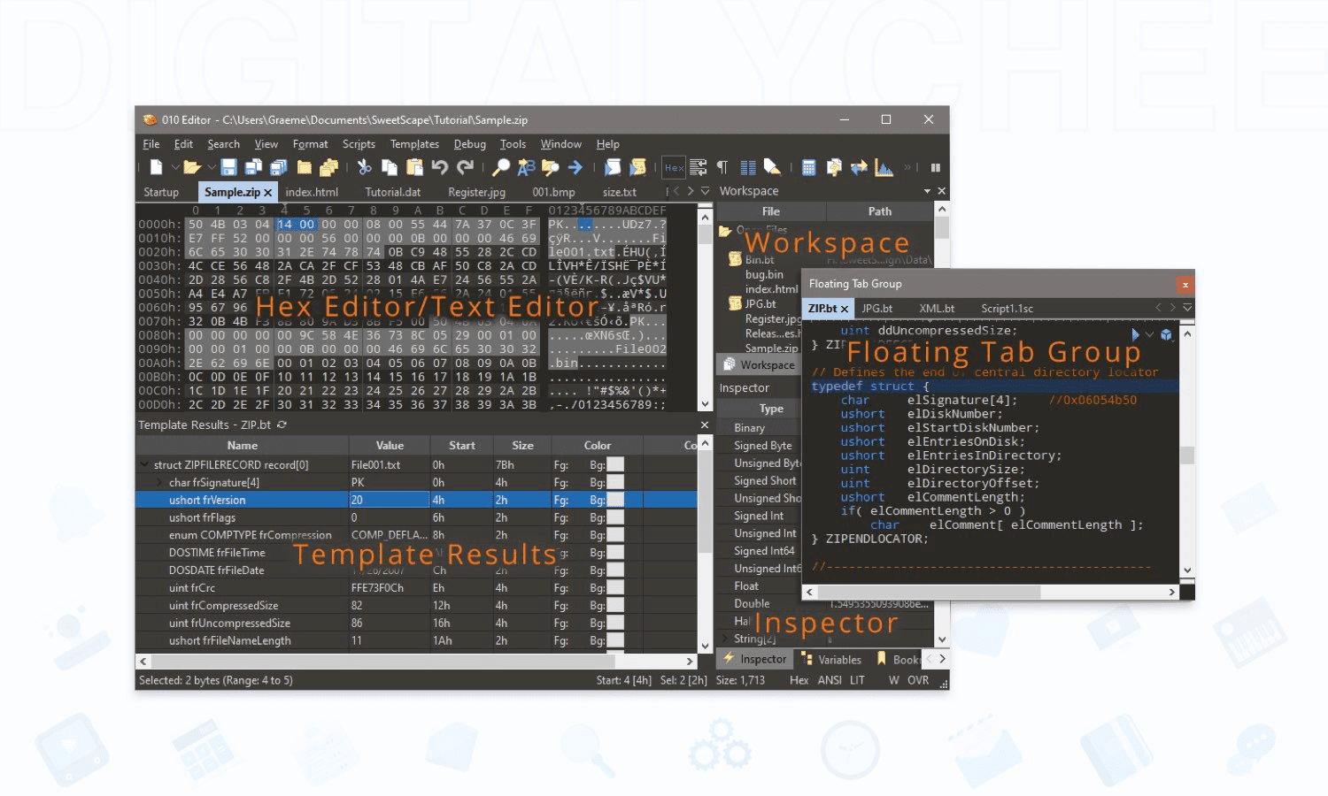The image size is (1328, 796).
Task: Run template with blue play icon
Action: tap(1135, 334)
